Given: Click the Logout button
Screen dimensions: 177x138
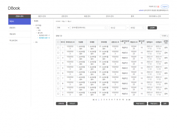Looking at the screenshot, I should [165, 7].
